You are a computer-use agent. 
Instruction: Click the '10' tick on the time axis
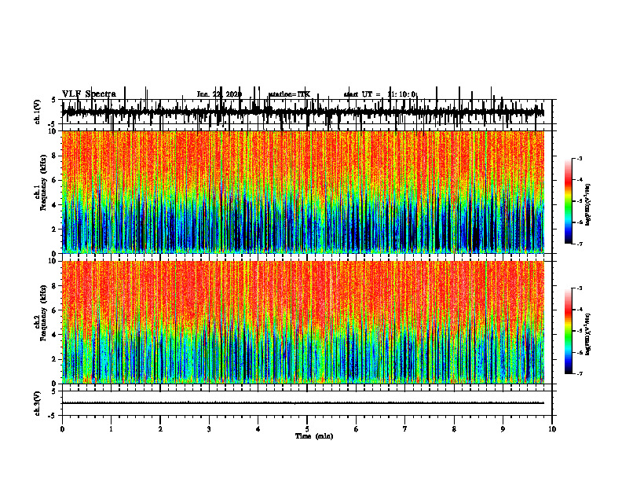coord(552,429)
